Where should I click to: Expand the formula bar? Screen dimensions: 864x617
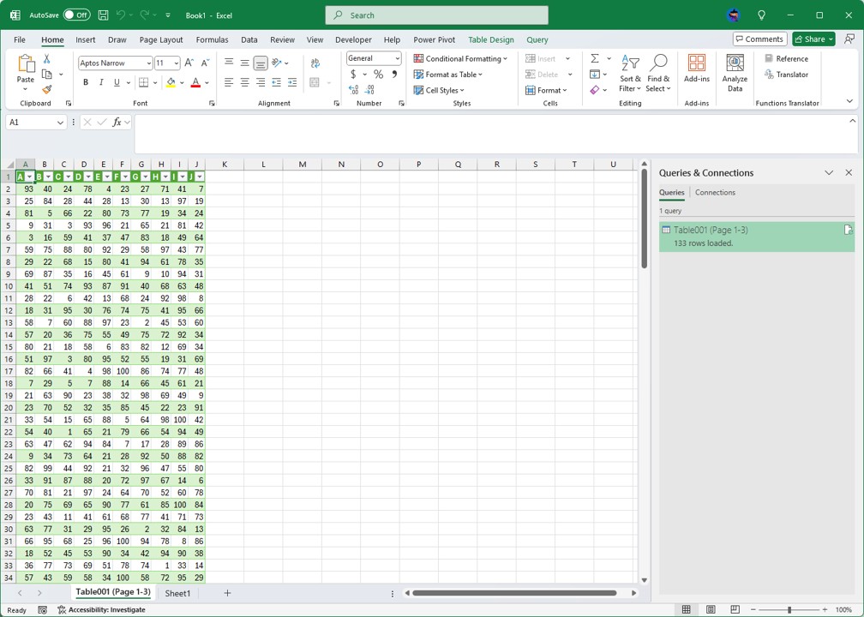(x=852, y=121)
